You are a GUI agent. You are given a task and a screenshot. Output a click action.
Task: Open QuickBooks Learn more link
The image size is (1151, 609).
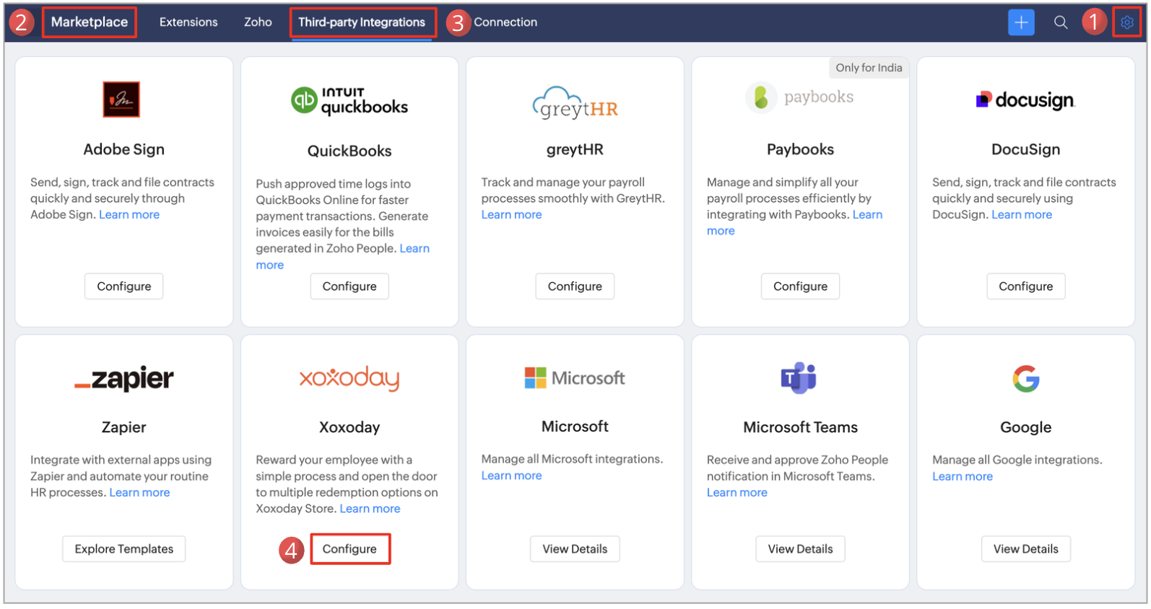(414, 248)
